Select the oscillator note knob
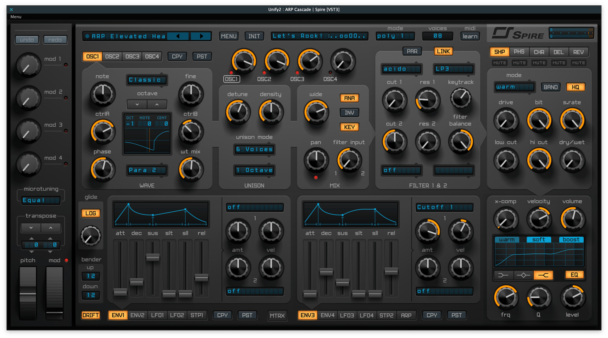Image resolution: width=608 pixels, height=338 pixels. point(103,94)
